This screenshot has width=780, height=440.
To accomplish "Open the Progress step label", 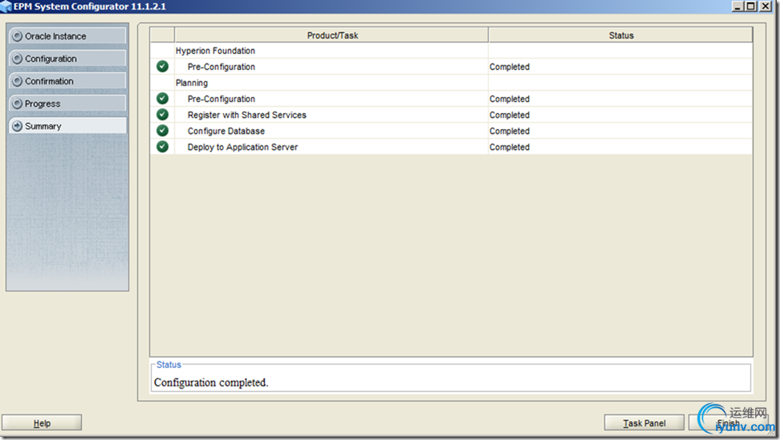I will point(43,104).
